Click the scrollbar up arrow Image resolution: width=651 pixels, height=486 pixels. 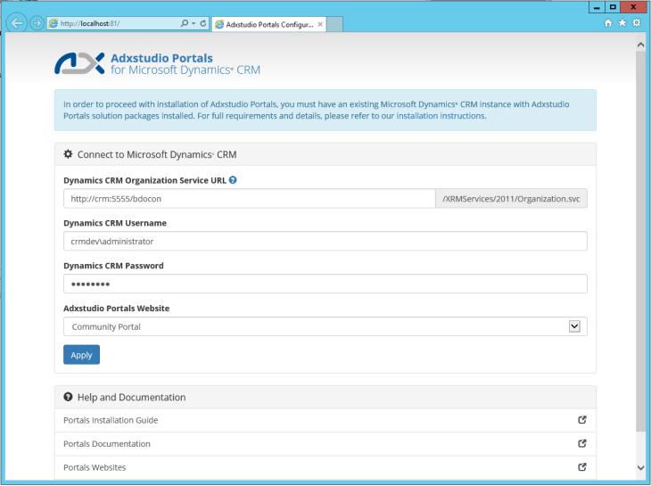[x=640, y=45]
